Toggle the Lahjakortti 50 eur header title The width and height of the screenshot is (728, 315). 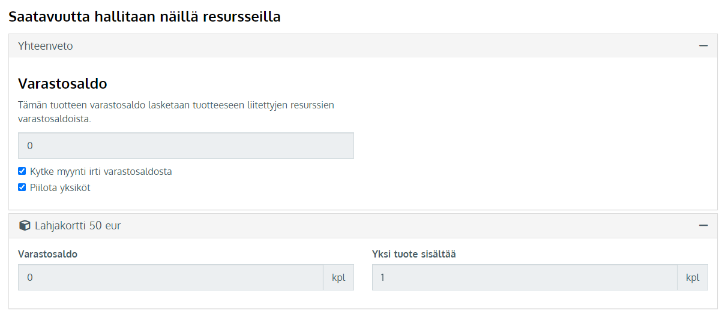(78, 226)
